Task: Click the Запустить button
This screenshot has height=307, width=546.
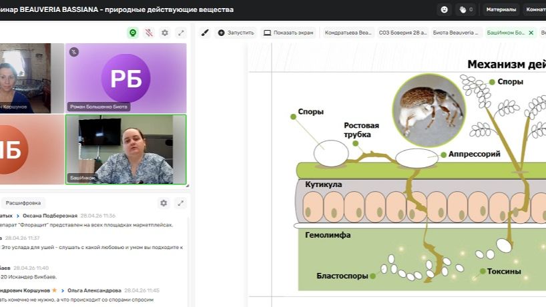Action: (236, 33)
